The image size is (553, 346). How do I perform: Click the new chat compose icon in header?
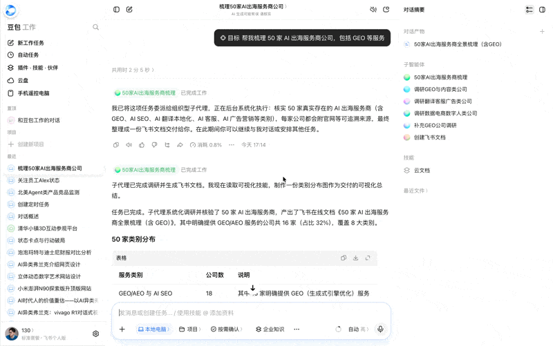click(129, 10)
